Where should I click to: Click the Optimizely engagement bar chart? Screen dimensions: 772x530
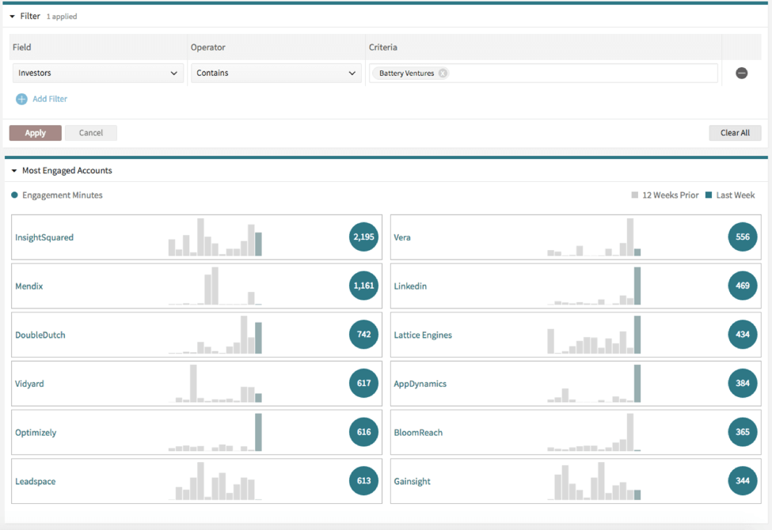[x=215, y=432]
